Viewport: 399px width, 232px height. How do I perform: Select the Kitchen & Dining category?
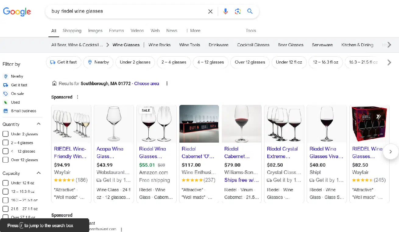(357, 45)
